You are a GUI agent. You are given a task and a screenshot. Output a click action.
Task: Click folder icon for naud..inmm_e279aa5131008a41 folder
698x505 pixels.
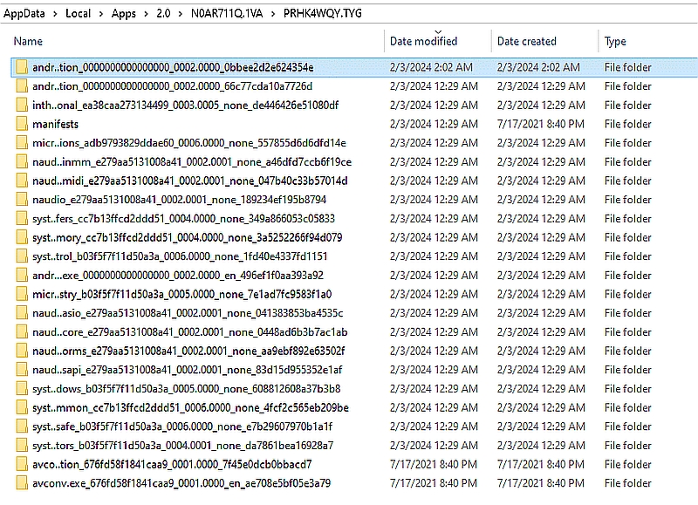click(21, 161)
